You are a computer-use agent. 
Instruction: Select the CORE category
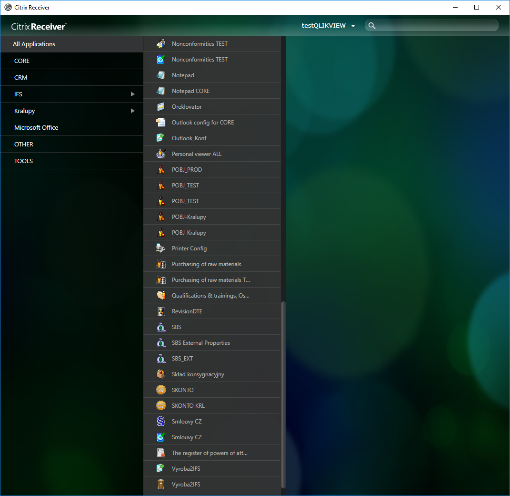point(71,61)
